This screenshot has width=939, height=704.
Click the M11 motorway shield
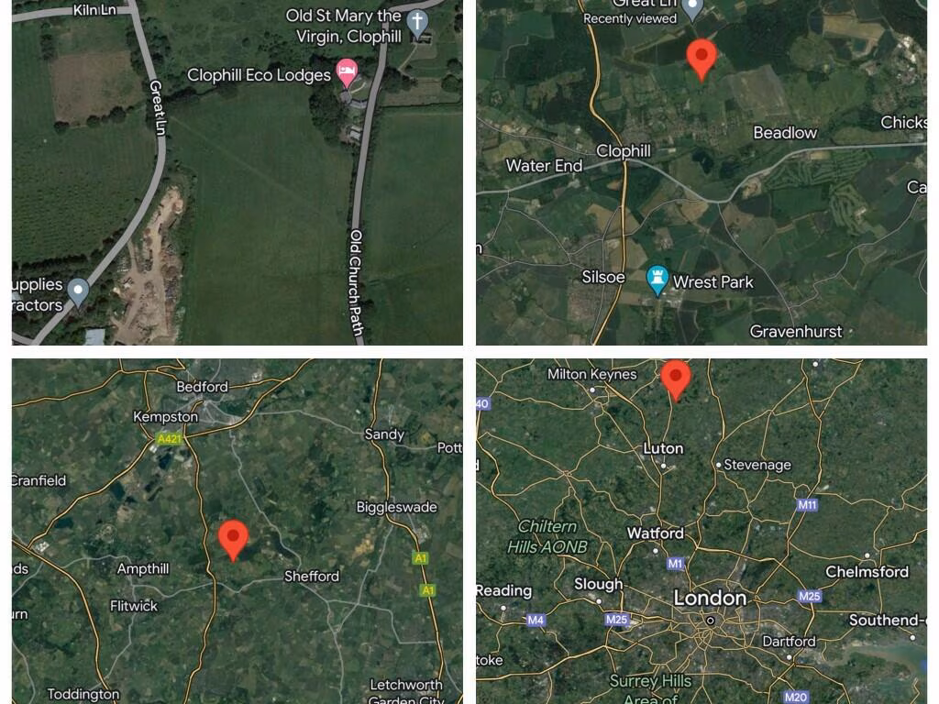[807, 505]
